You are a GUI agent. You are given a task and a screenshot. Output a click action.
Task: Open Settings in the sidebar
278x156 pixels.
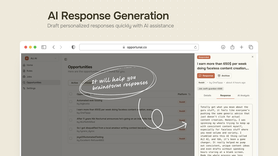(31, 88)
